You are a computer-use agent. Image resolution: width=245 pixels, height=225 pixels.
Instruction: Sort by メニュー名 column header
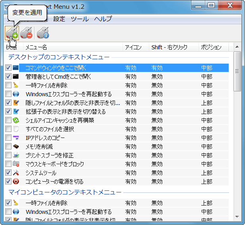[x=73, y=47]
